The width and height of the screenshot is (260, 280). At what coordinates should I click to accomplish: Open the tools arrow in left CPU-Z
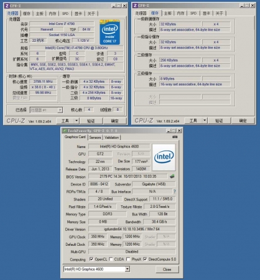pos(77,121)
